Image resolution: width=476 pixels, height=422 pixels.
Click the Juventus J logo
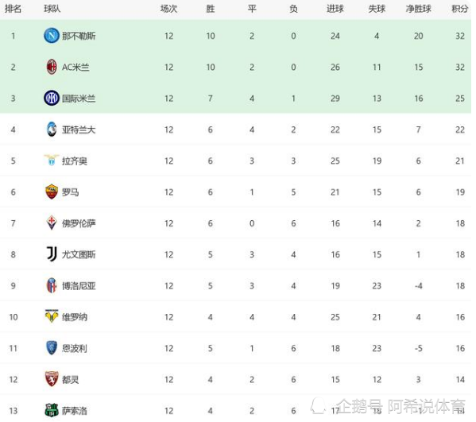[52, 254]
